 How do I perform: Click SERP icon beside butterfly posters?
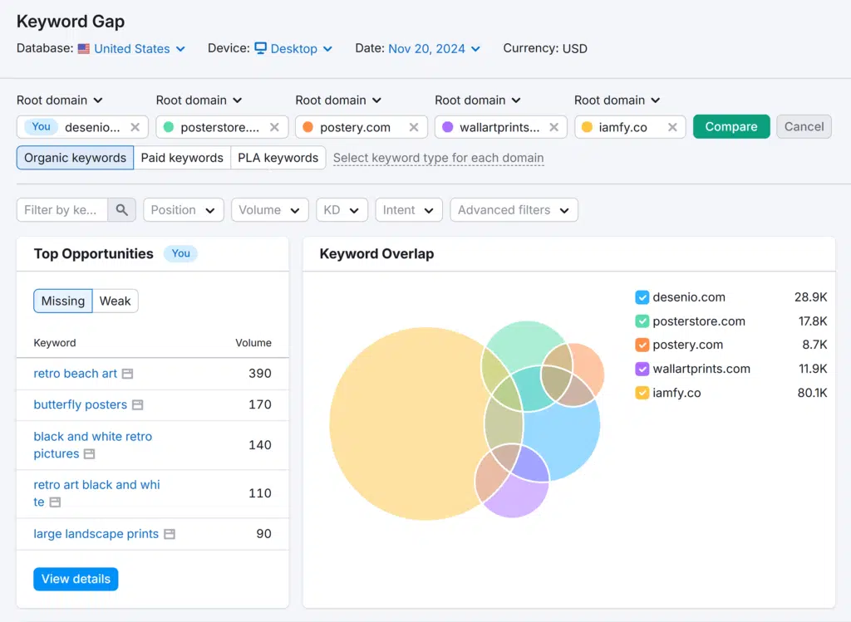137,405
